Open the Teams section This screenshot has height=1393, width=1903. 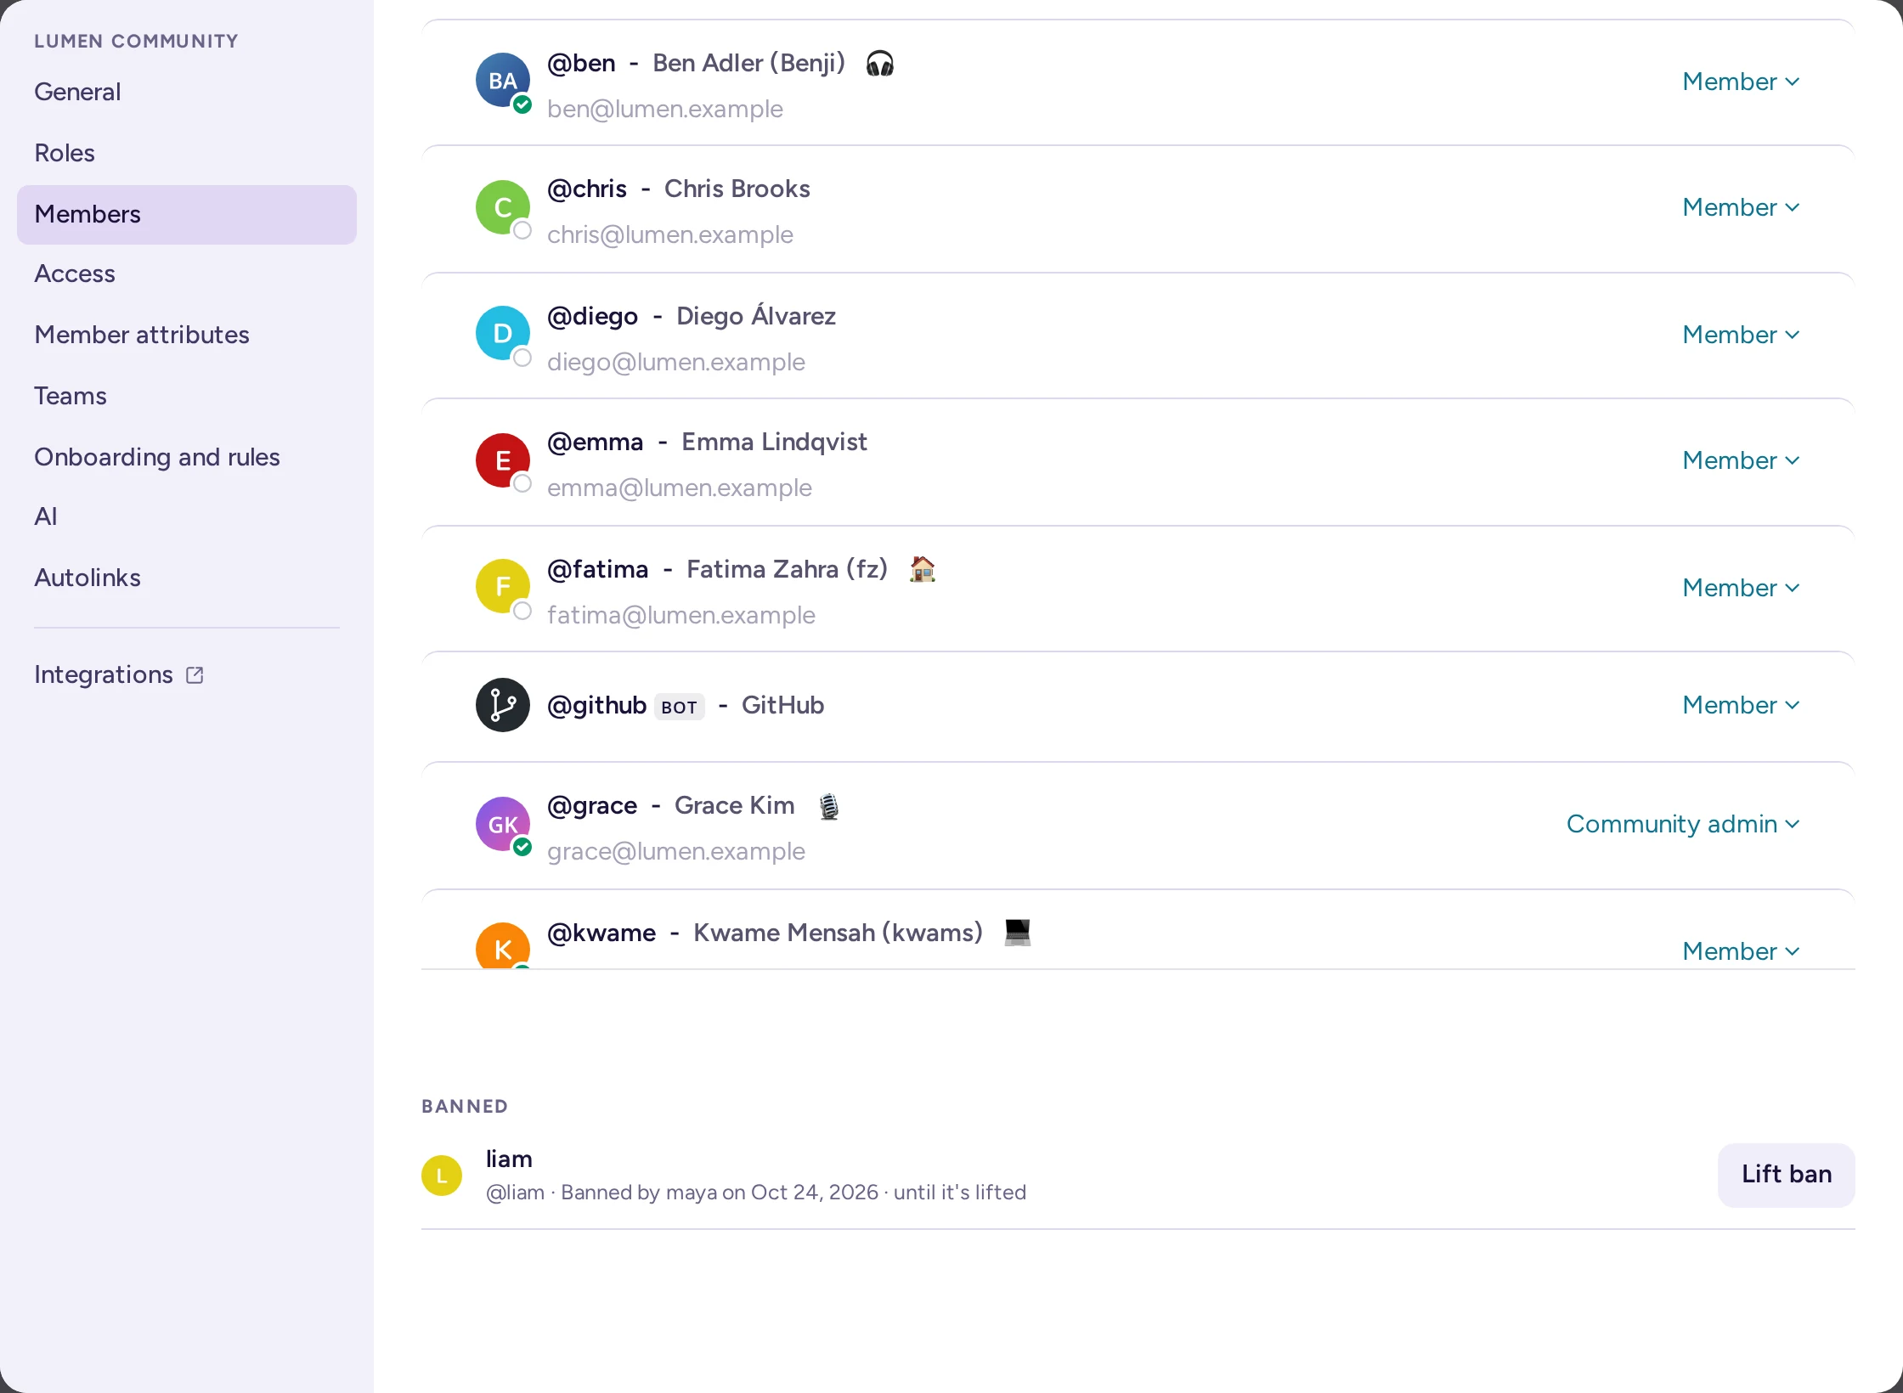(x=187, y=396)
